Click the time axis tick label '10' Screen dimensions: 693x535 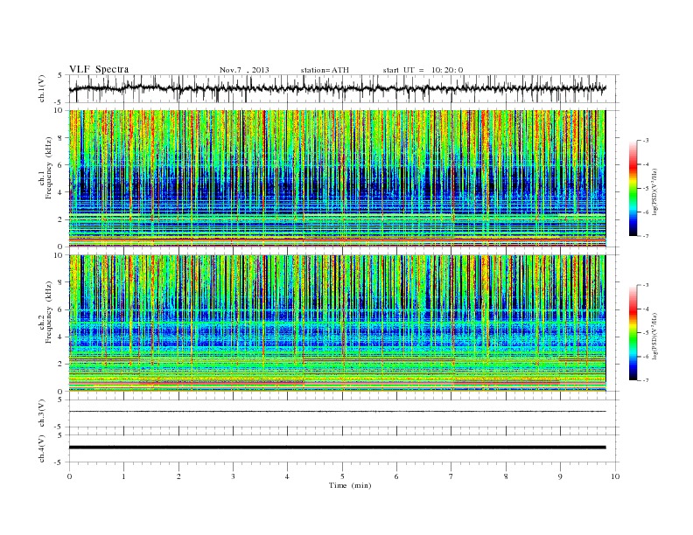click(615, 476)
